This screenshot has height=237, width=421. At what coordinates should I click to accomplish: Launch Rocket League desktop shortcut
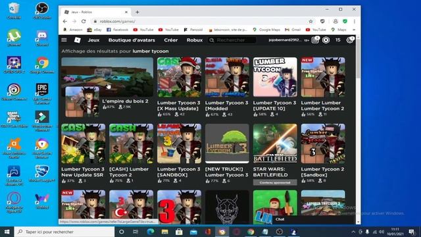pyautogui.click(x=42, y=173)
